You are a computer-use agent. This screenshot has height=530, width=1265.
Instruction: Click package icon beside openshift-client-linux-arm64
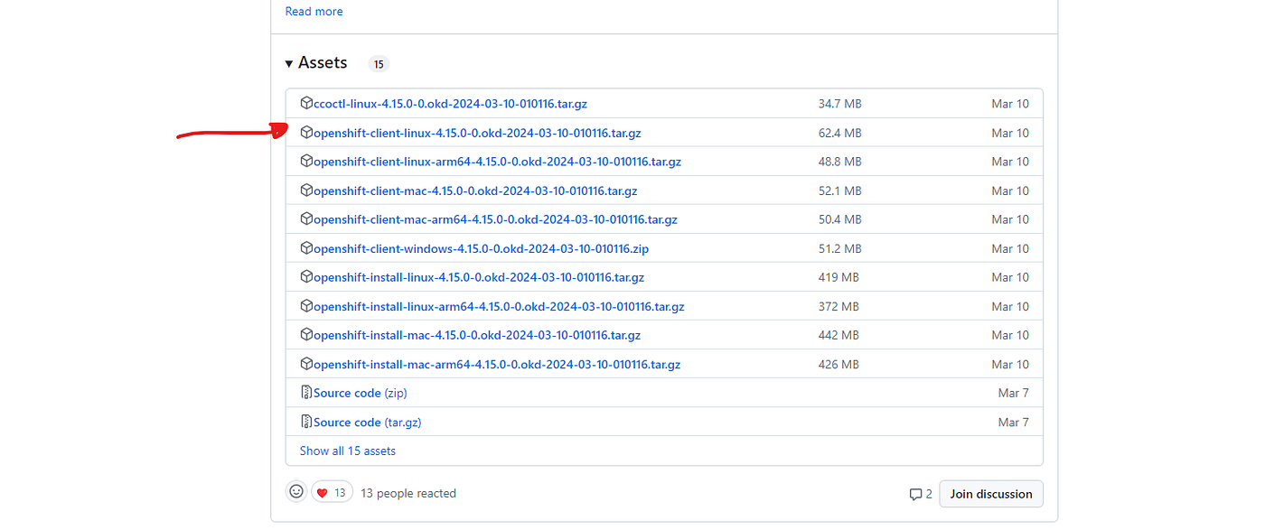[306, 161]
